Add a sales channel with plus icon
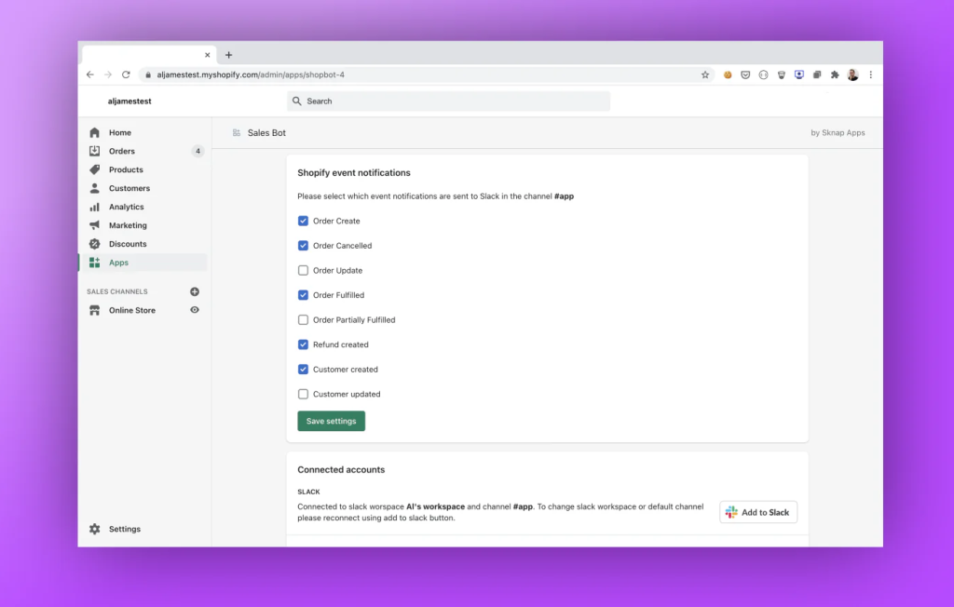 coord(195,291)
